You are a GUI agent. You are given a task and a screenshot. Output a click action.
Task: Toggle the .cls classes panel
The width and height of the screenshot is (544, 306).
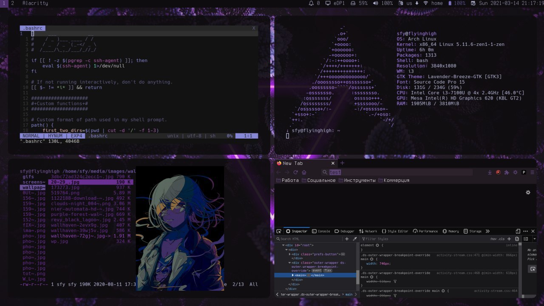[501, 239]
